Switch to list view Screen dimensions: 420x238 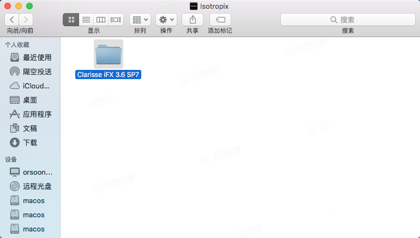pyautogui.click(x=86, y=20)
